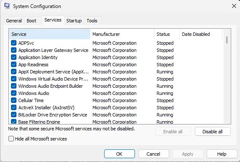Toggle BitLocker Drive Encryption Service checkbox
The width and height of the screenshot is (240, 162).
coord(14,115)
